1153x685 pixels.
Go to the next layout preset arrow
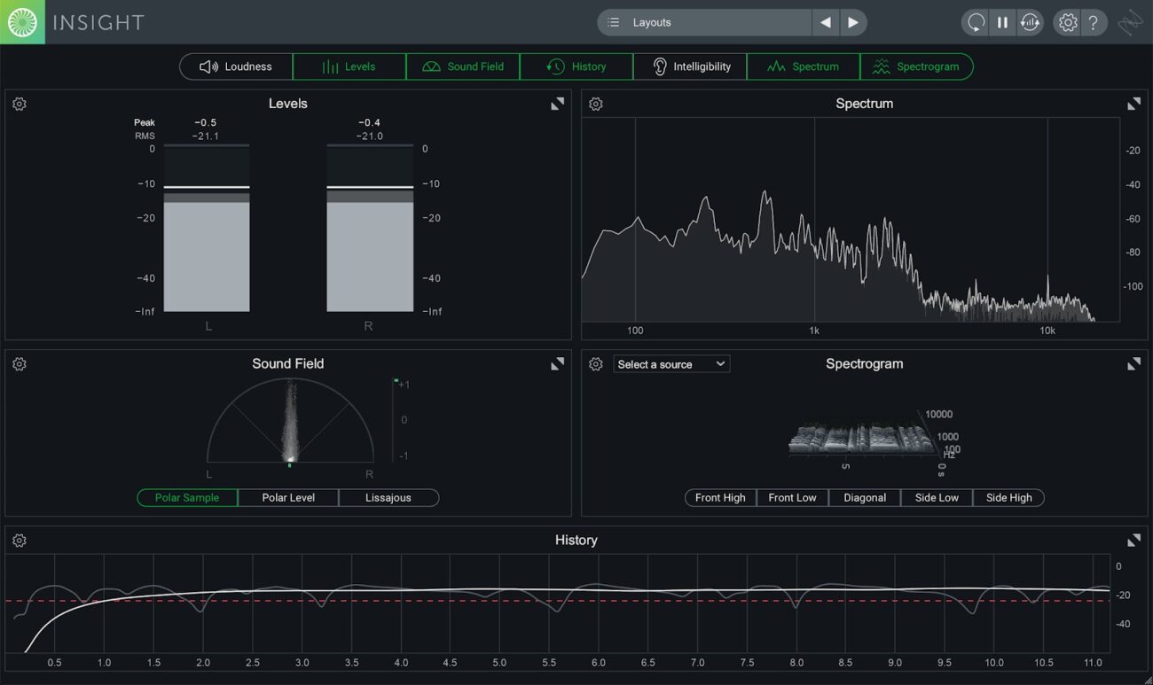click(852, 23)
